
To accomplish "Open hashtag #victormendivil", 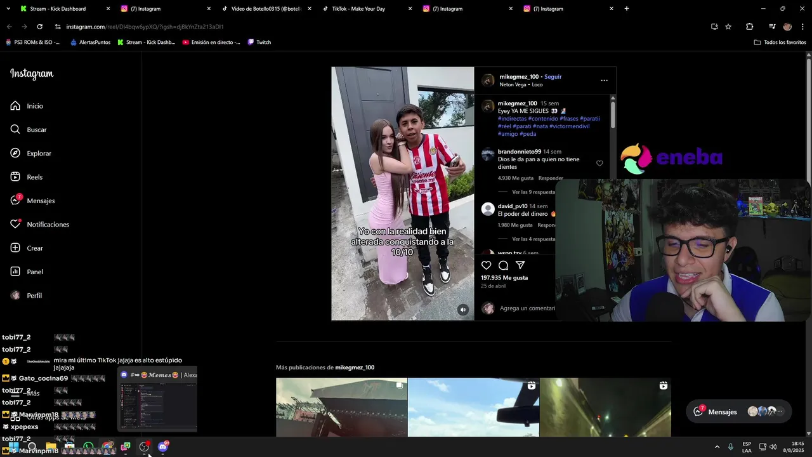I will (x=569, y=126).
